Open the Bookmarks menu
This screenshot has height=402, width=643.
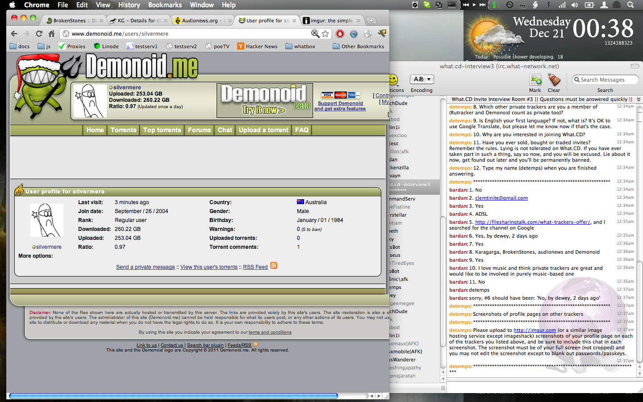point(165,5)
